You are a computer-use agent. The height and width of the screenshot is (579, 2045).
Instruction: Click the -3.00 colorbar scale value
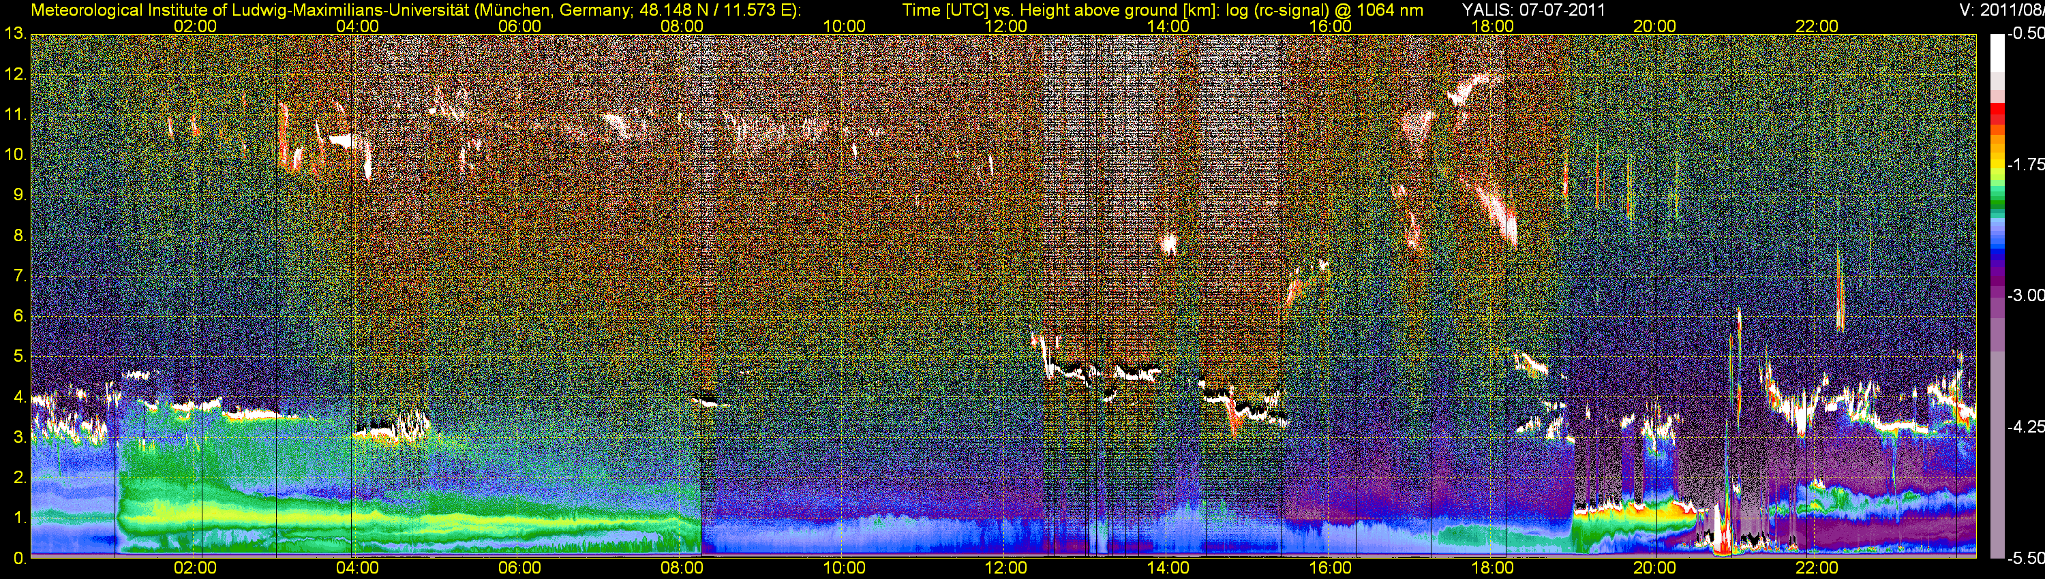tap(2025, 296)
